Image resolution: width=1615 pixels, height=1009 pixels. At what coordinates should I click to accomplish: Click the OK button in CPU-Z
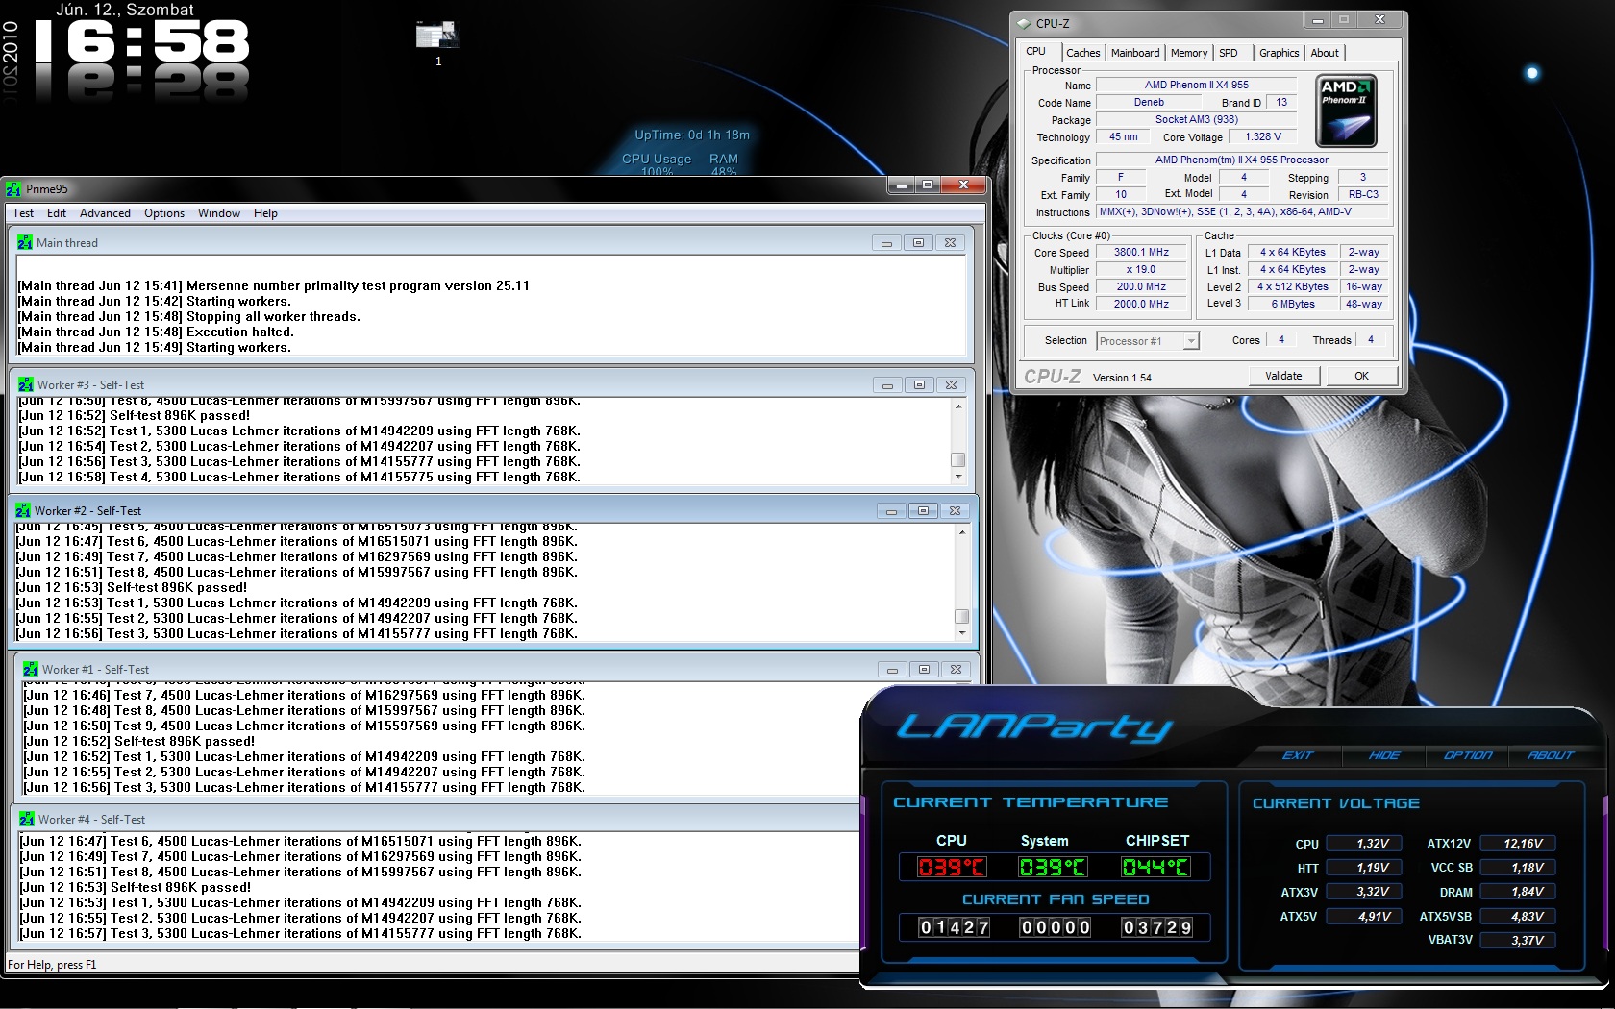pos(1361,376)
